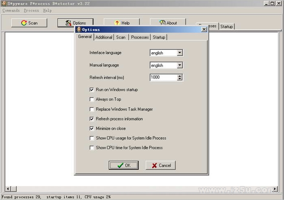Open the About toolbar button

[x=168, y=22]
